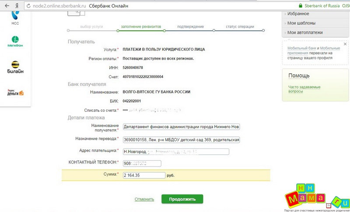This screenshot has height=212, width=350.
Task: Open the Яндекс Деньги payment logo
Action: pyautogui.click(x=15, y=92)
